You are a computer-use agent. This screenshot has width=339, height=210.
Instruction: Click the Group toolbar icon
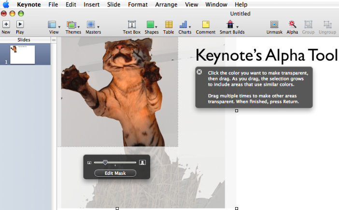click(x=308, y=25)
